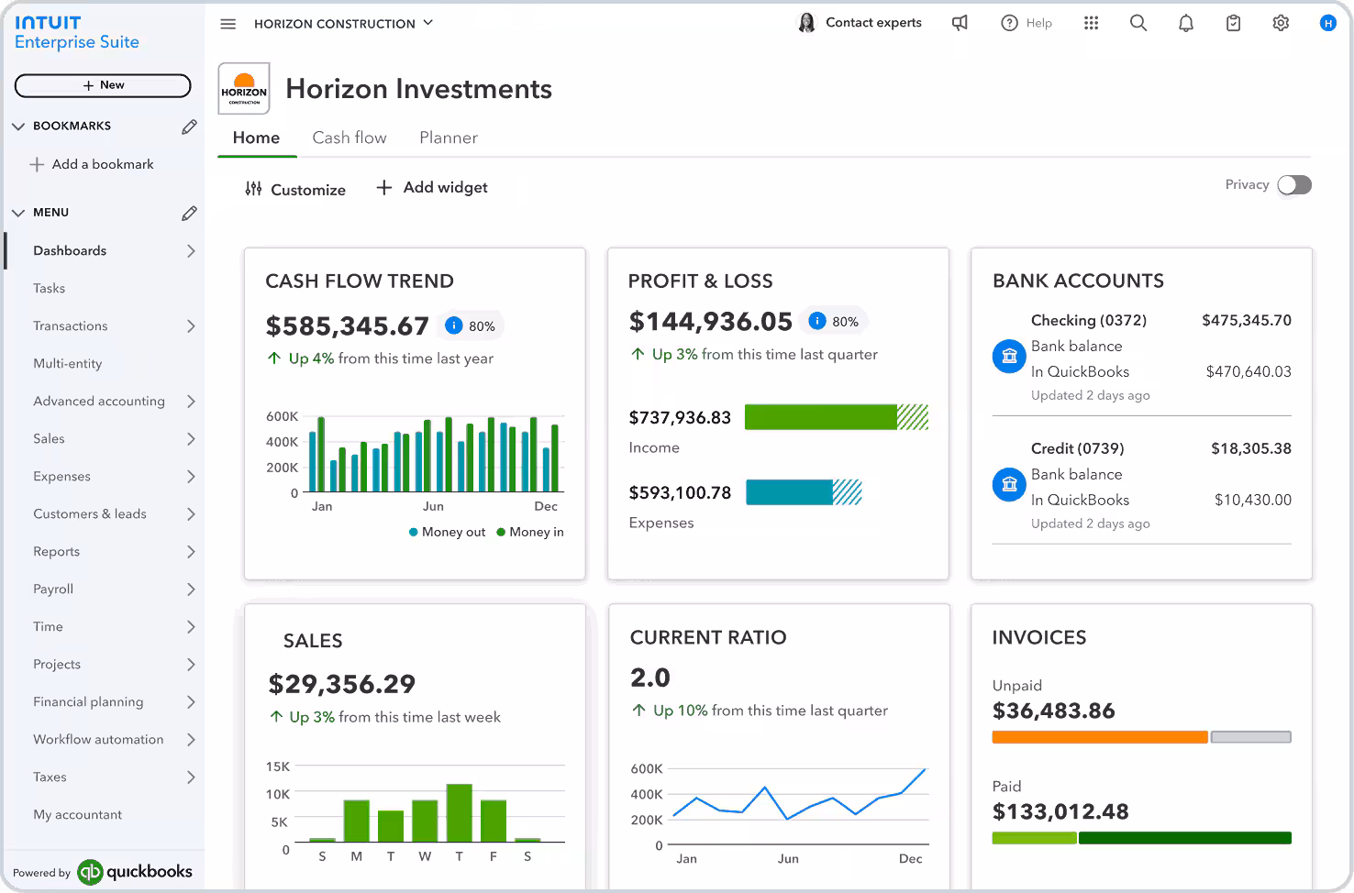Collapse the Bookmarks section
Viewport: 1354px width, 893px height.
(18, 127)
